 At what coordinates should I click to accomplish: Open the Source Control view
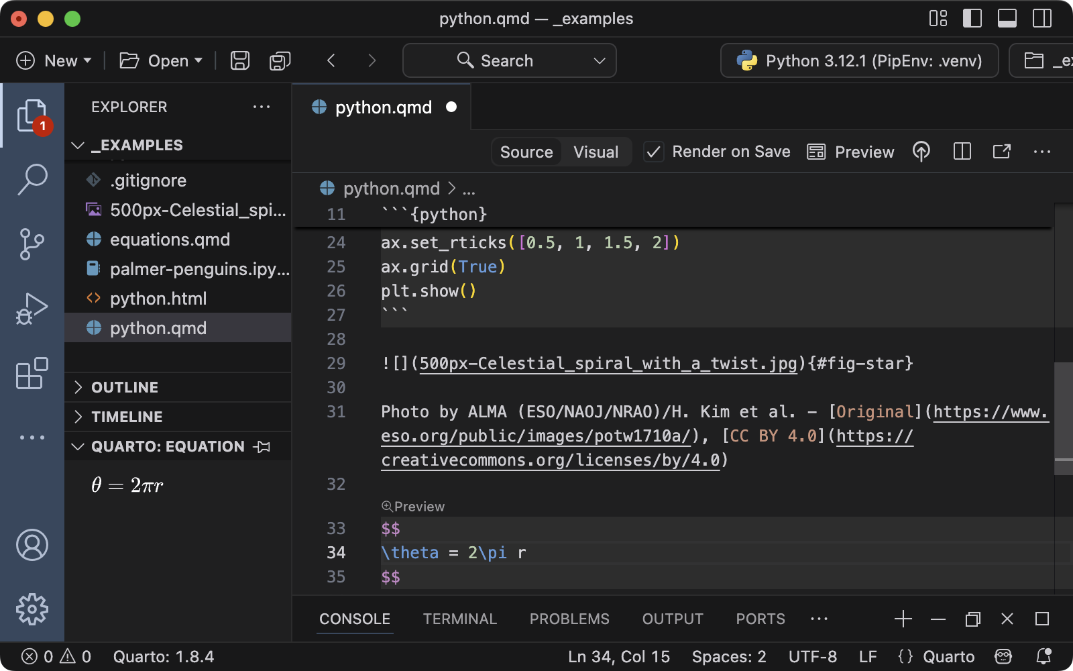tap(32, 244)
